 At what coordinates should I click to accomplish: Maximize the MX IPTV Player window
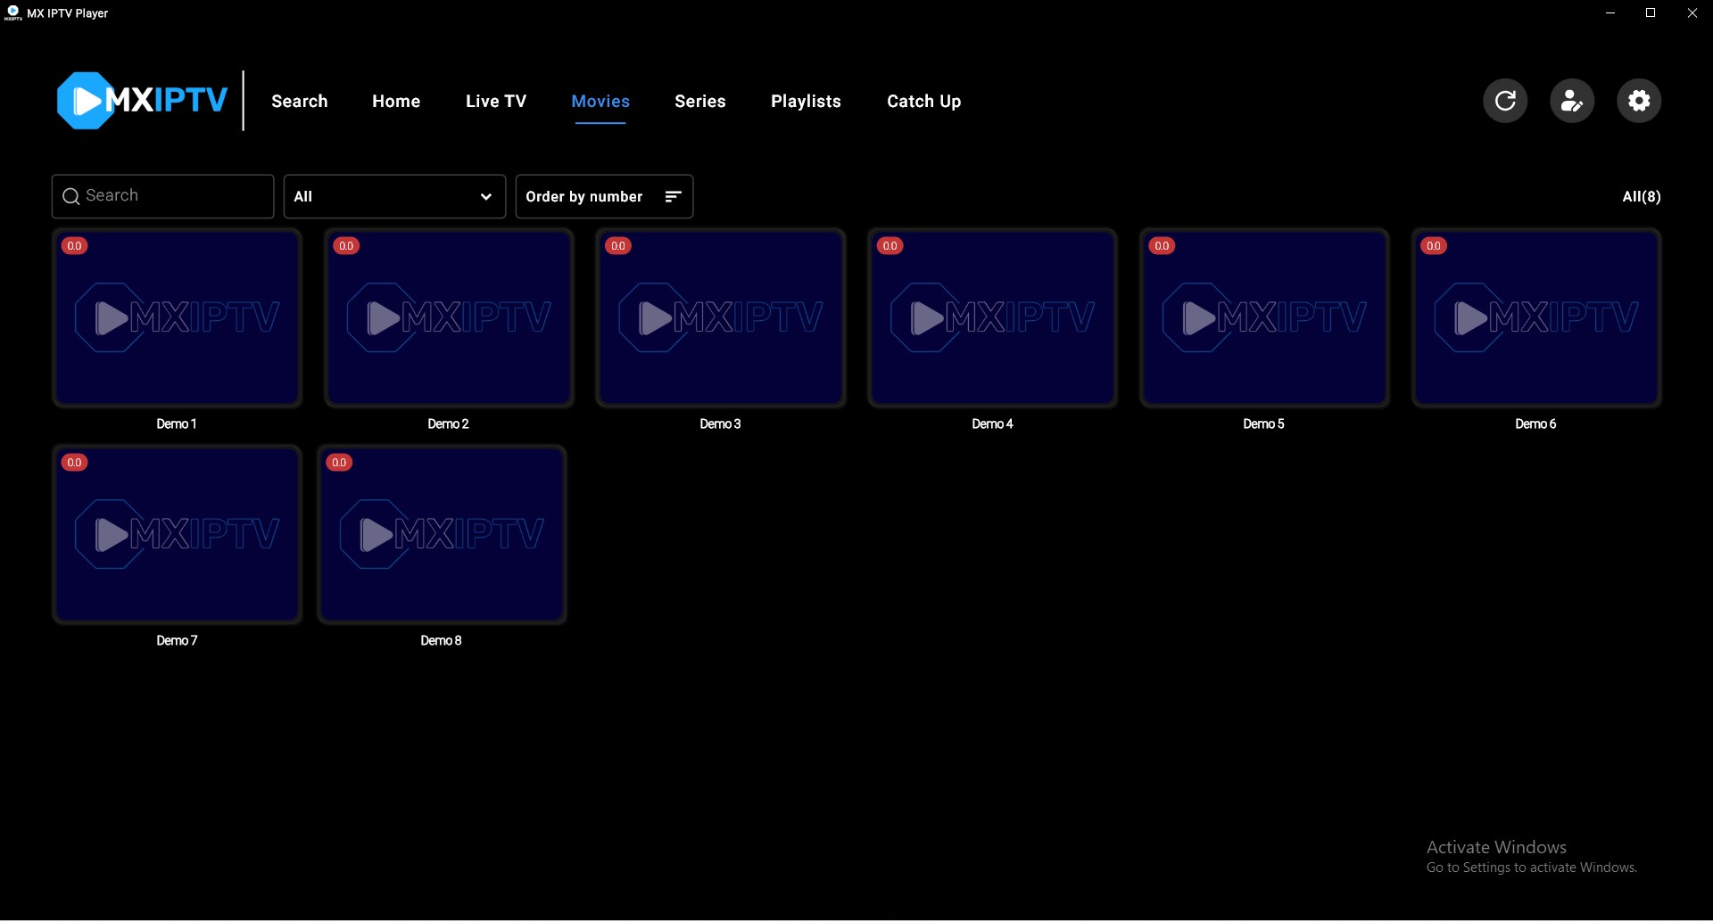[1651, 13]
